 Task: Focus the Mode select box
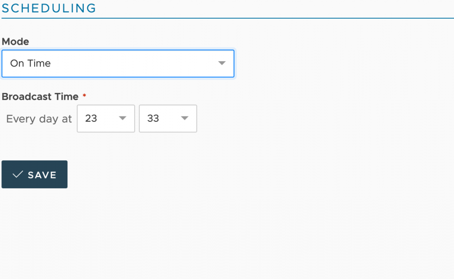[x=118, y=63]
